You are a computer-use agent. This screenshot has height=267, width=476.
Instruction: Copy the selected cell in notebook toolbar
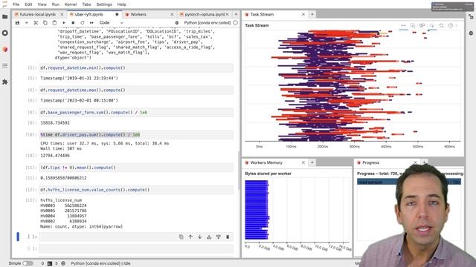click(x=45, y=23)
